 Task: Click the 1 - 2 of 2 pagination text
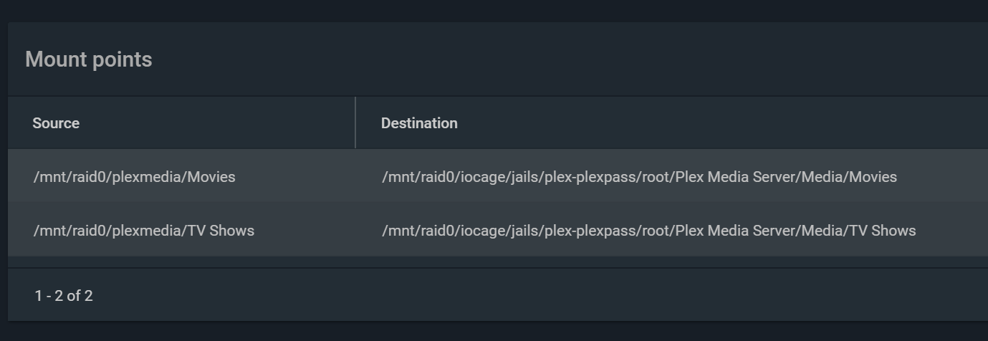[x=64, y=296]
